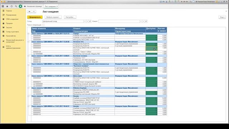Click the Склад input field
Screen dimensions: 229x129
click(x=63, y=21)
